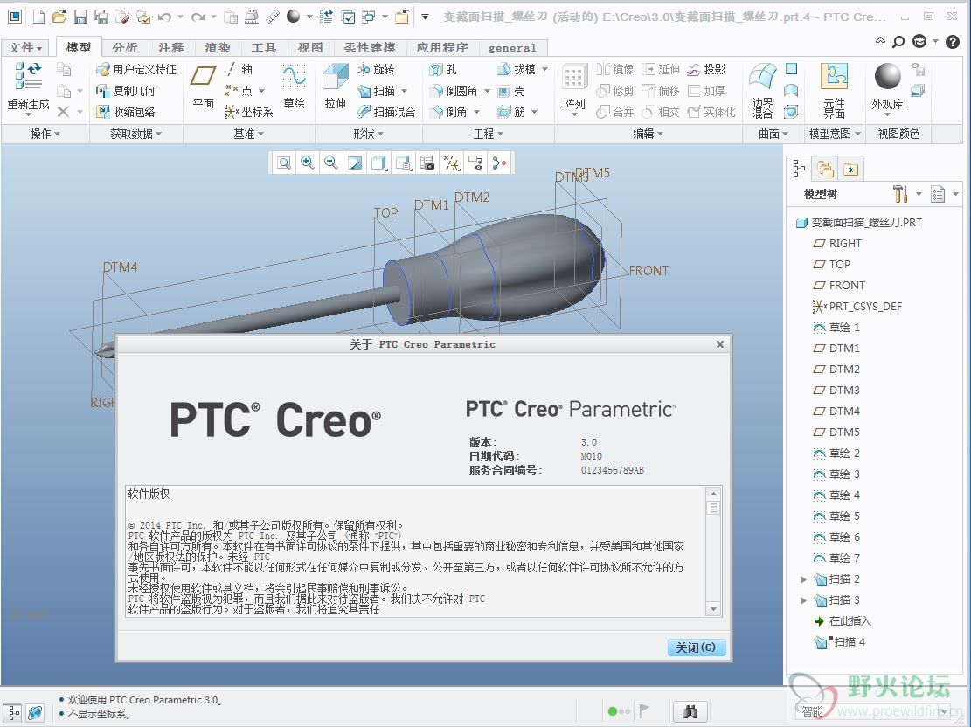Select Copy Geometry (复制几何) tool

click(126, 91)
